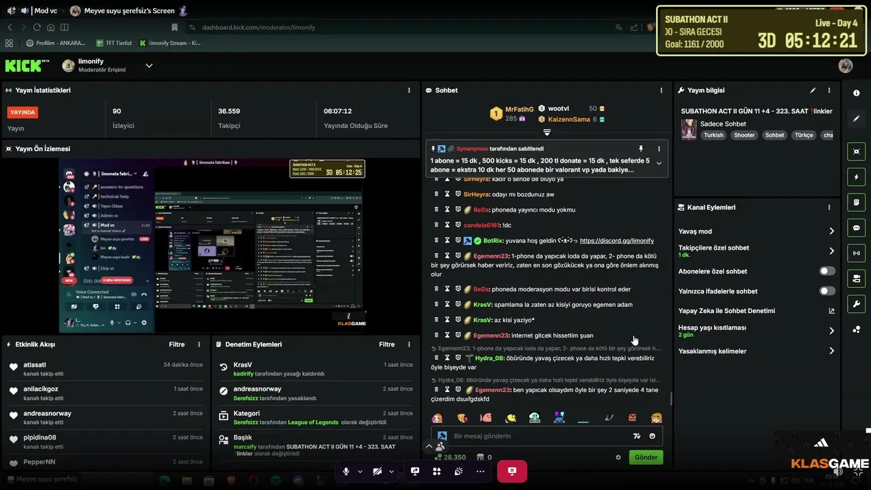
Task: Send message with Gönder button
Action: 646,457
